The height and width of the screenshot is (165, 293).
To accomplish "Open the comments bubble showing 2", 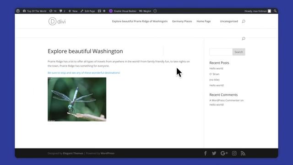I will click(62, 11).
